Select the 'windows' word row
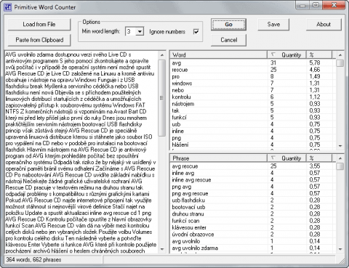This screenshot has height=268, width=349. [253, 84]
